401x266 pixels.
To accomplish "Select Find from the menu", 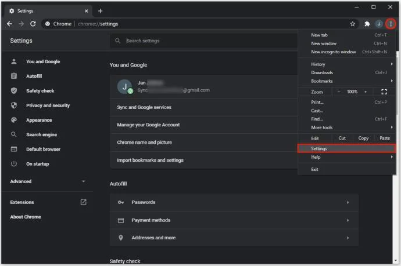I will 346,119.
